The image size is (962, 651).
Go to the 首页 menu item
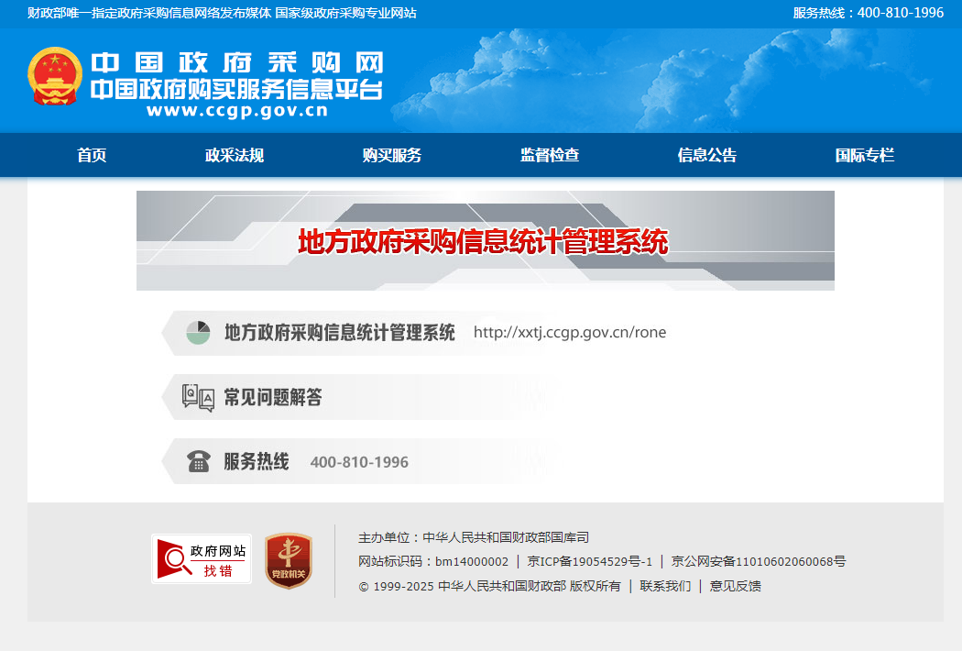coord(92,155)
